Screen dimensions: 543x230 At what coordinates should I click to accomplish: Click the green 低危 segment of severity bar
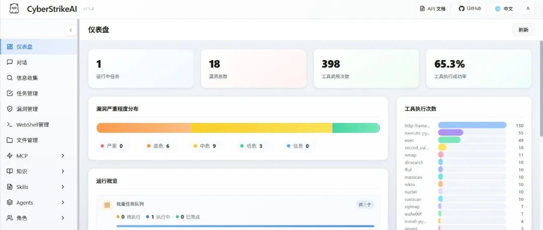click(356, 128)
